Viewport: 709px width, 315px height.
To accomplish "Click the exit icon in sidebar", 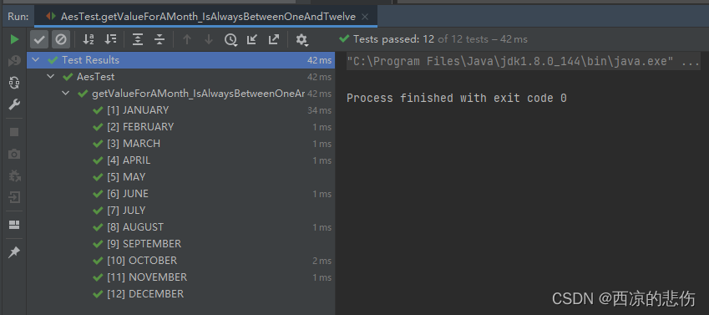I will click(14, 197).
